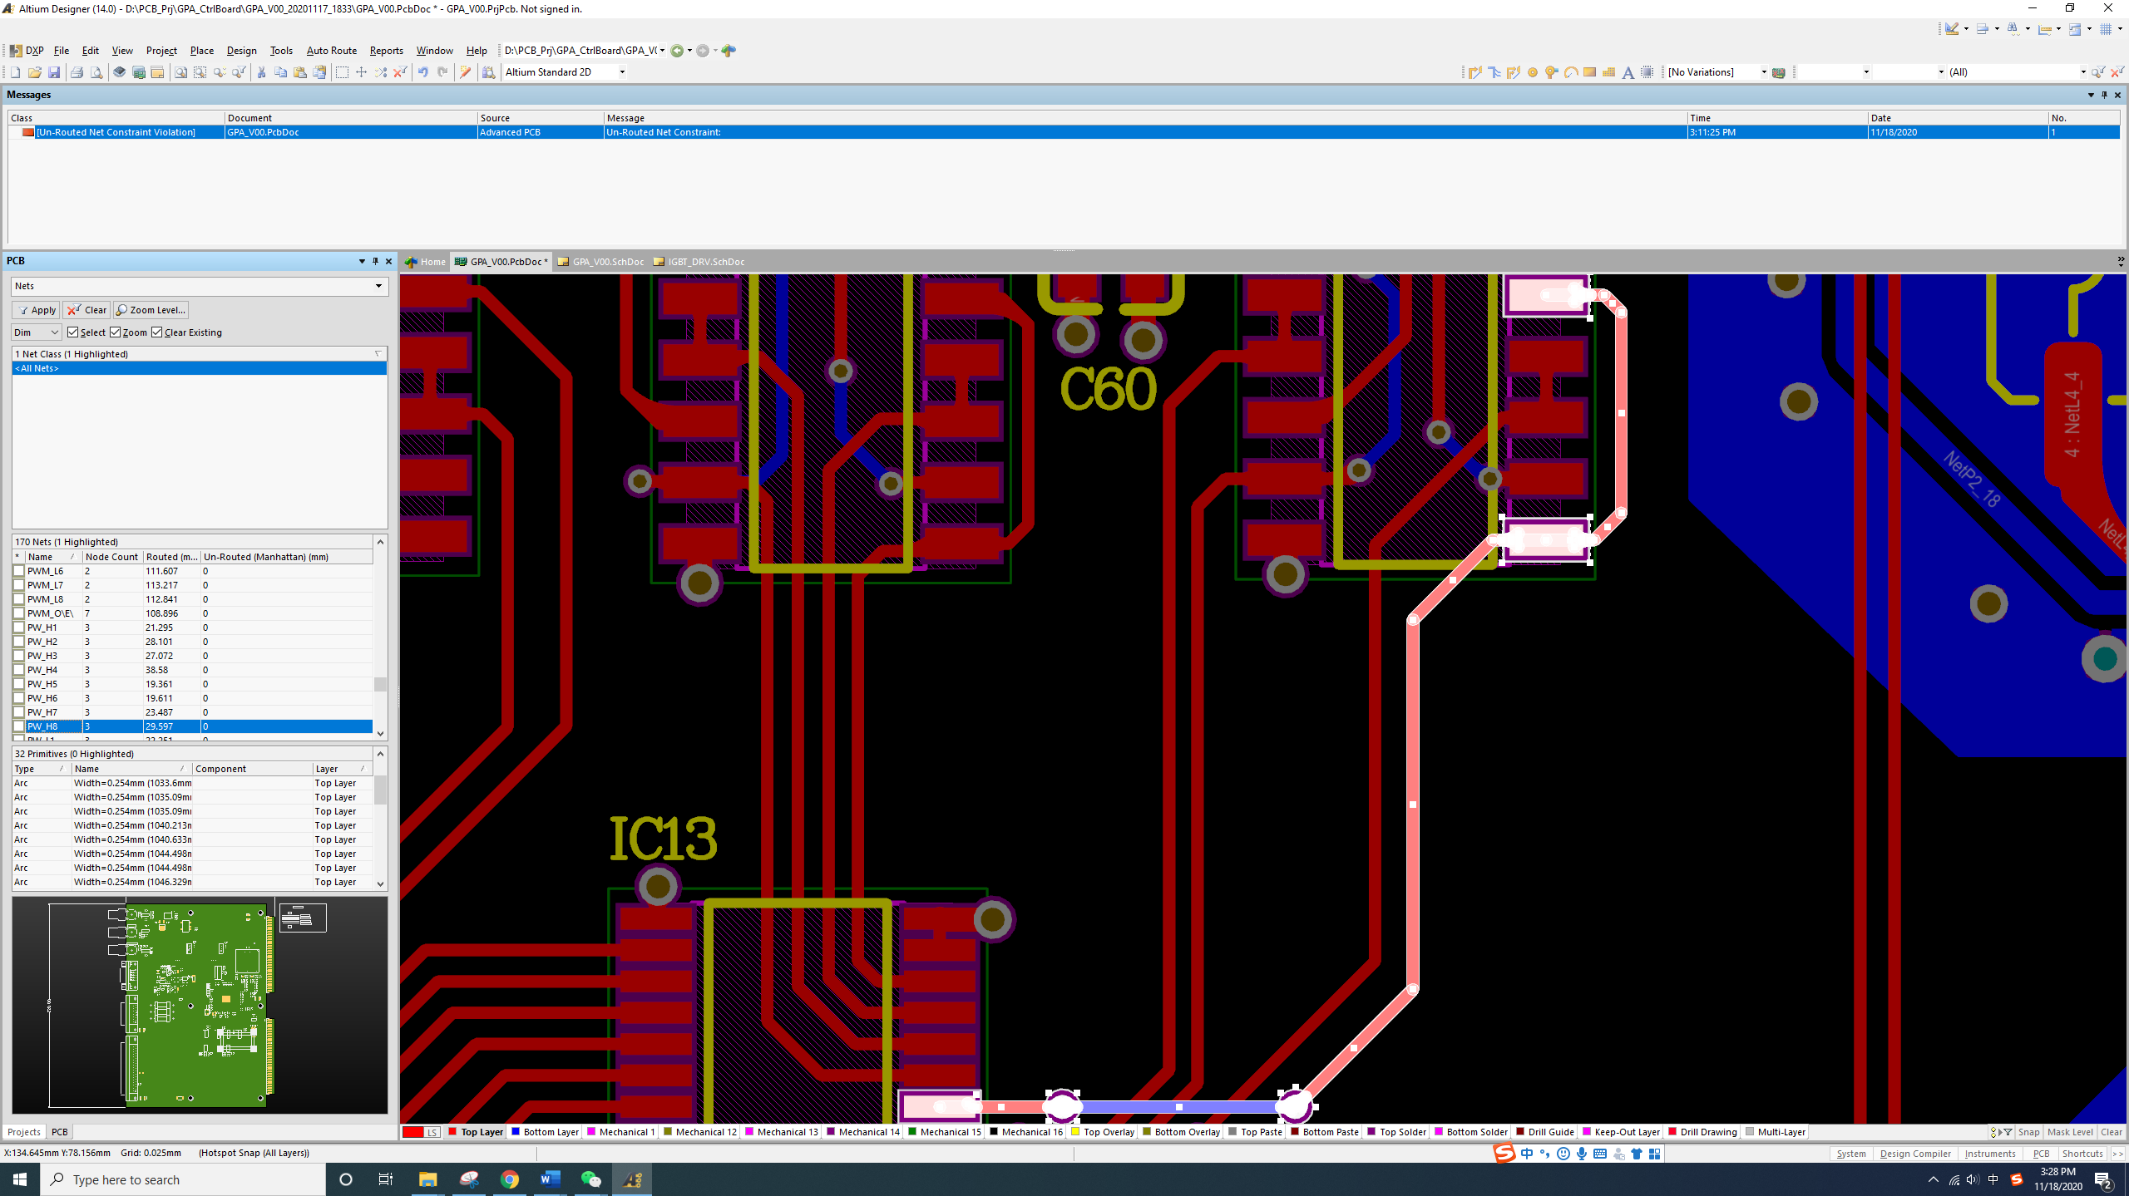Choose the Place String text tool
Viewport: 2129px width, 1196px height.
pos(1628,72)
